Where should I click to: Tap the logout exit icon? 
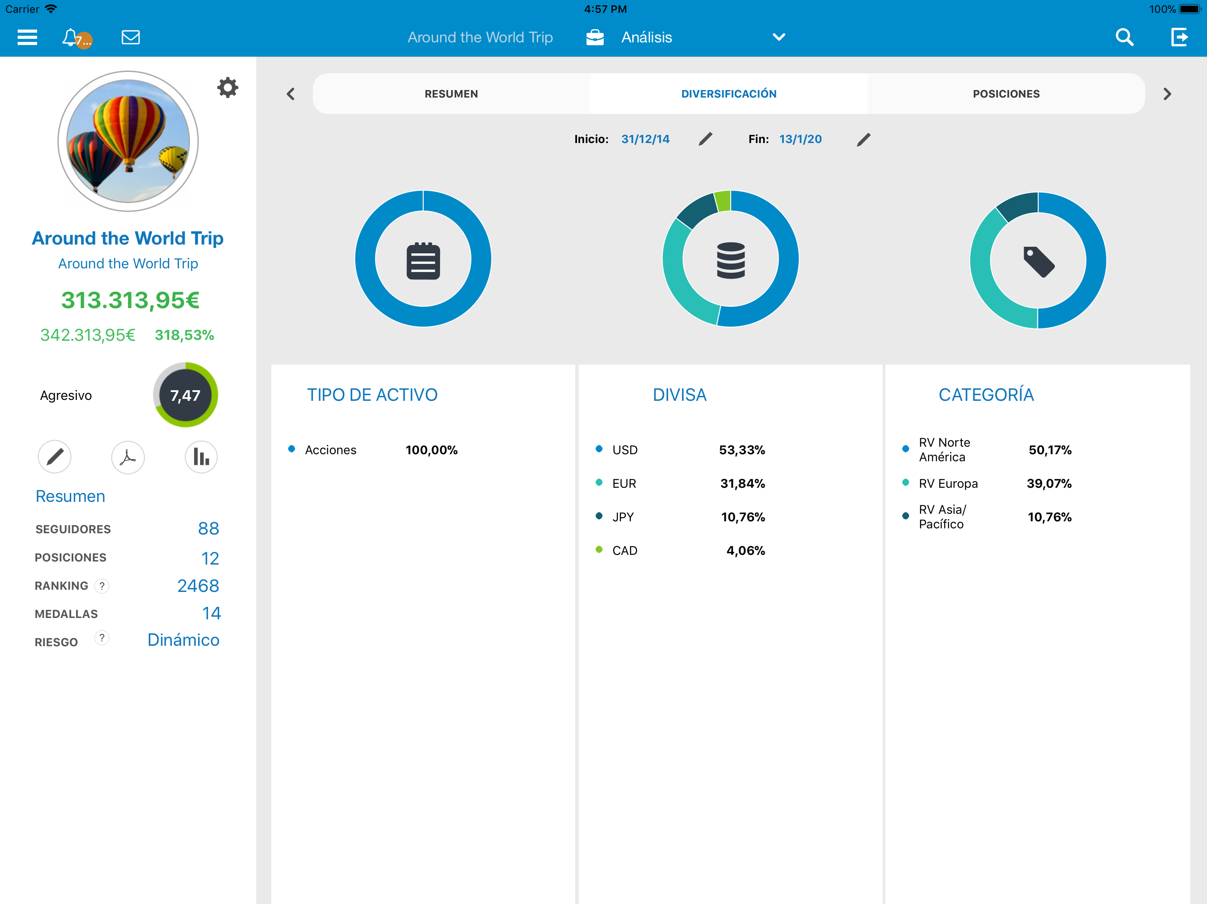1179,37
